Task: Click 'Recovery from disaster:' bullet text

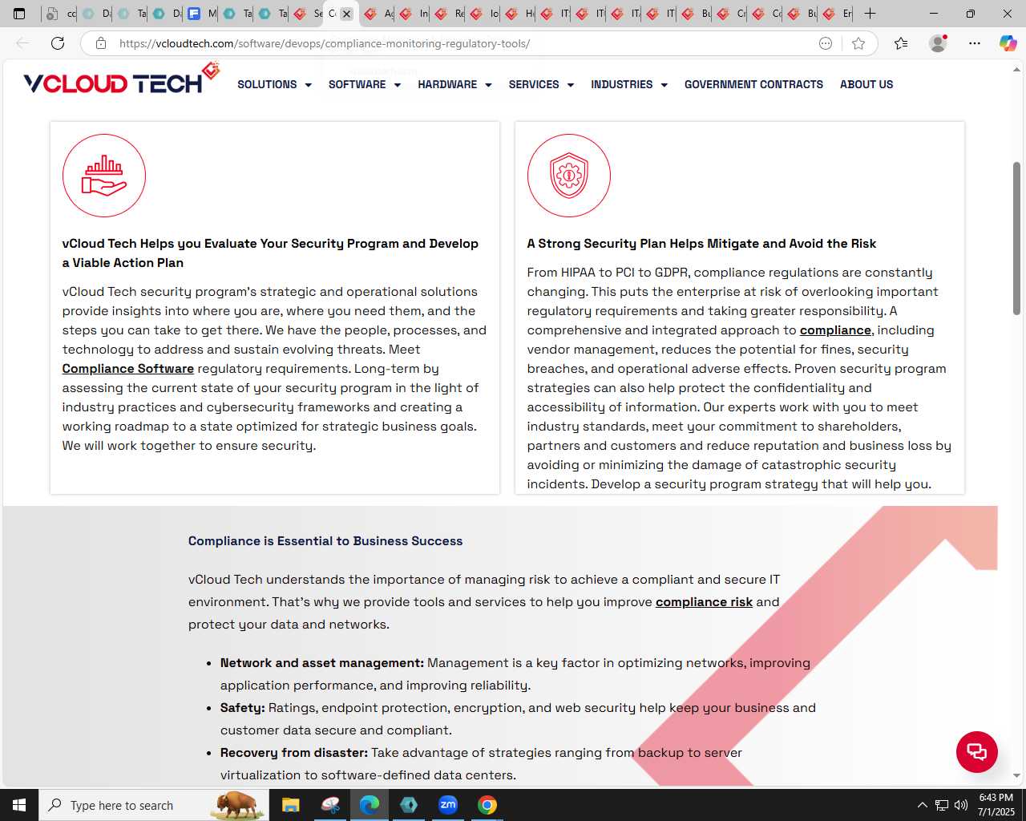Action: click(x=294, y=753)
